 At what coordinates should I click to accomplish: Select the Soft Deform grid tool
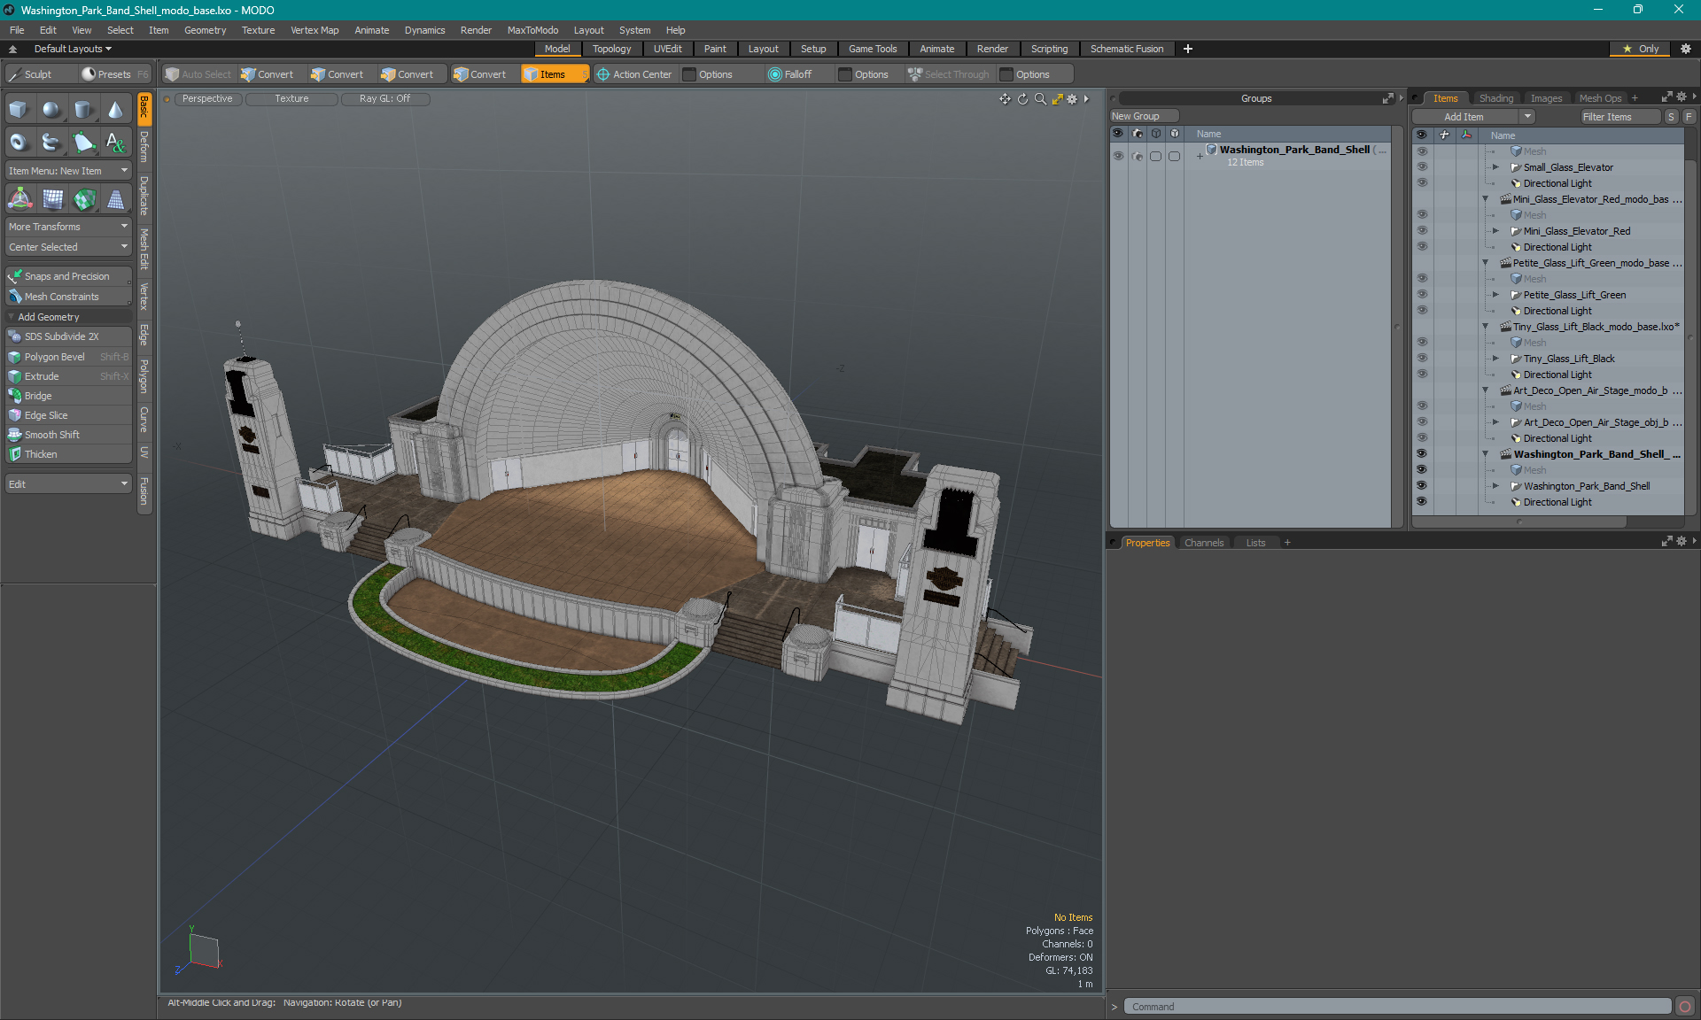click(51, 200)
